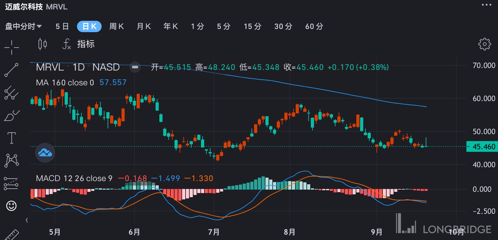Select the pattern drawing tool
This screenshot has width=498, height=240.
[12, 161]
